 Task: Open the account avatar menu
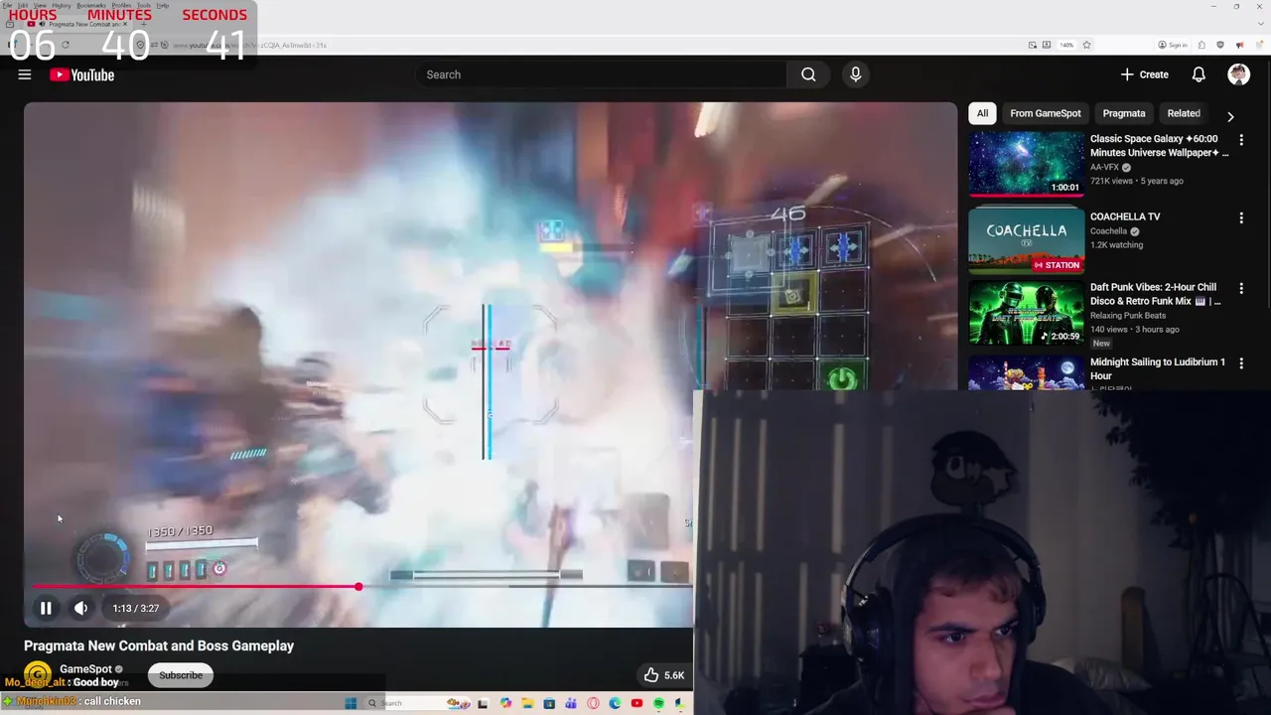tap(1238, 74)
